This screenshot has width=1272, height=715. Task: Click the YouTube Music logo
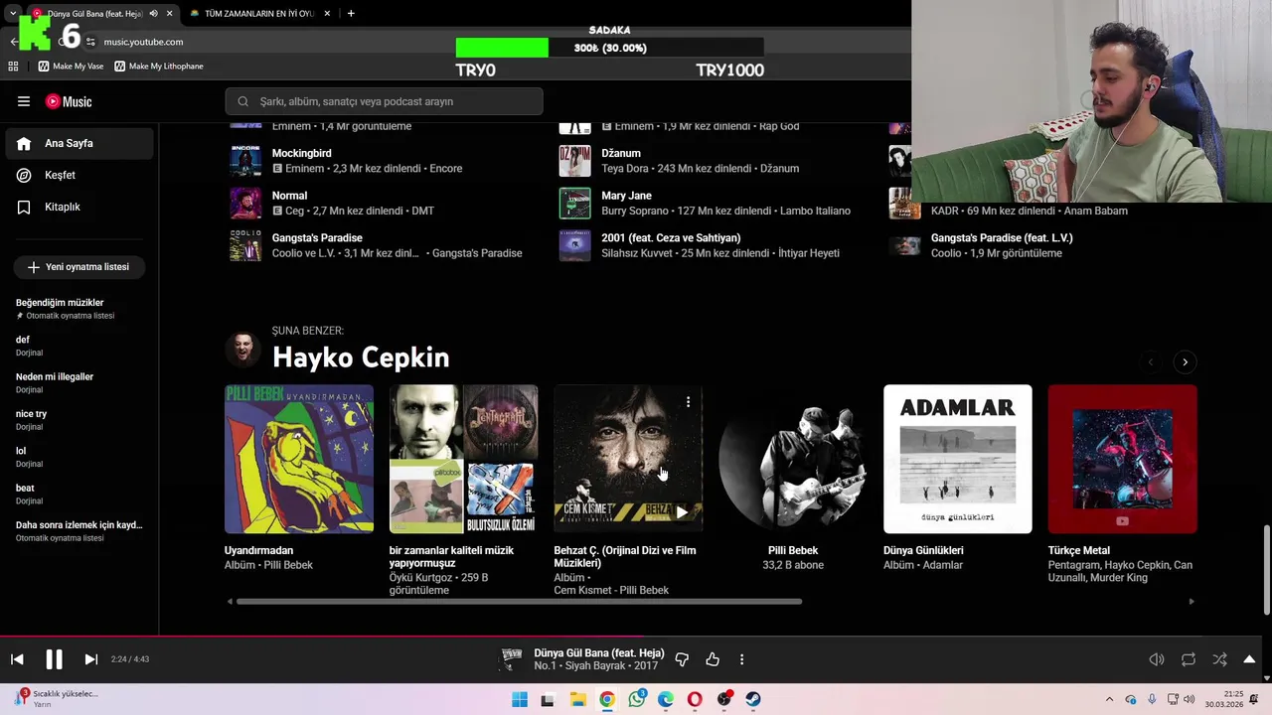pyautogui.click(x=69, y=101)
